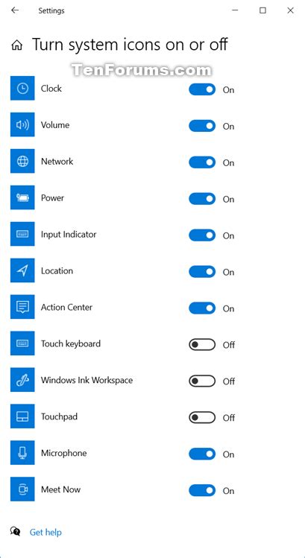Click the Network globe icon

(x=22, y=161)
